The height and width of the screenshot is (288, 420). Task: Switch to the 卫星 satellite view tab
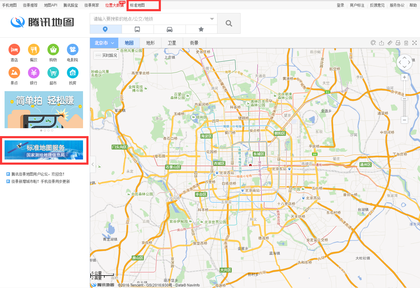172,43
